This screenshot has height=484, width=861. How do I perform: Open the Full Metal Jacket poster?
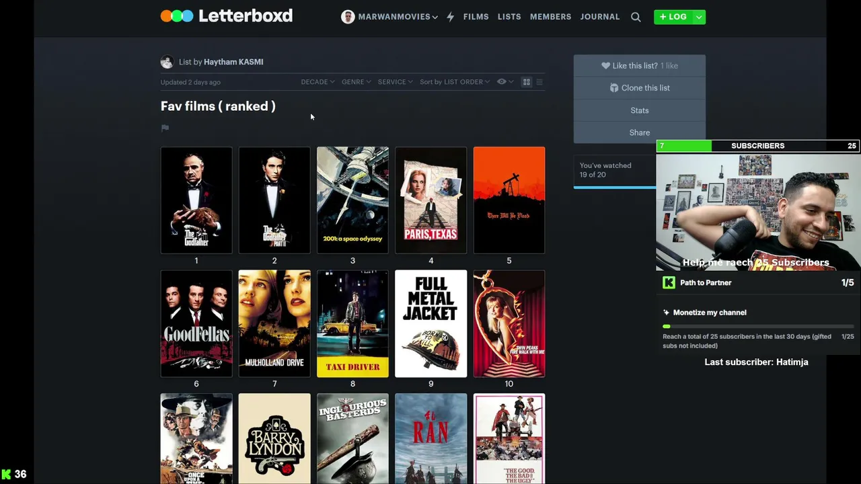point(430,323)
